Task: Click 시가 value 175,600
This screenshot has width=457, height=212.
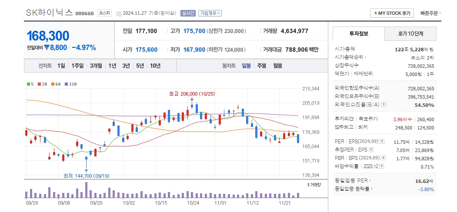Action: pyautogui.click(x=147, y=50)
